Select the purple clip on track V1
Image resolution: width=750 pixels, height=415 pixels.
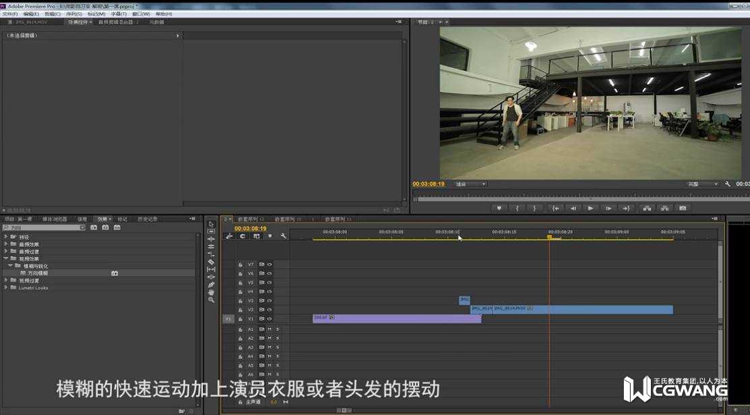point(397,319)
